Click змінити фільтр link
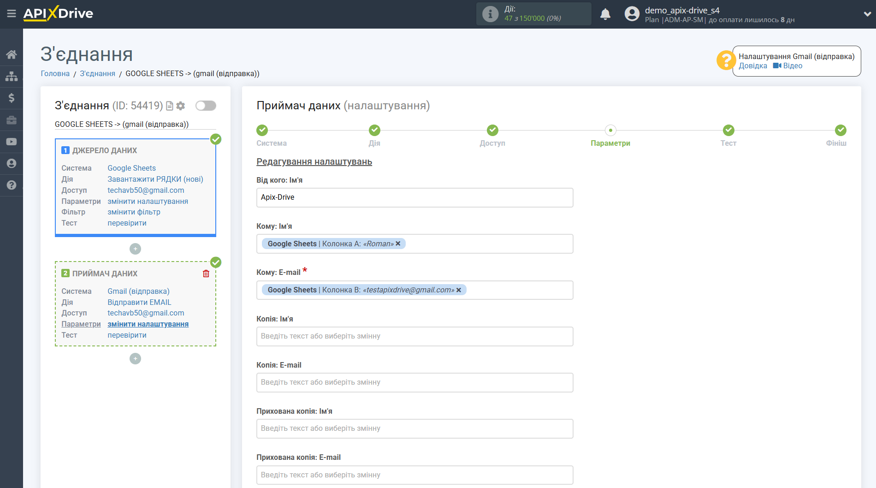 pyautogui.click(x=134, y=212)
